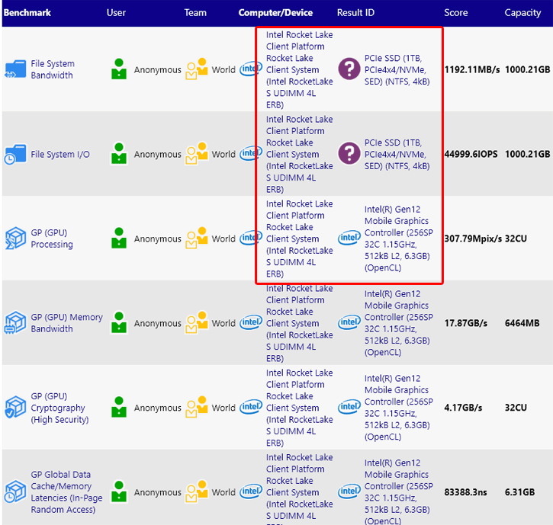Viewport: 553px width, 525px height.
Task: Click the score 307.79Mpix/s
Action: tap(473, 239)
